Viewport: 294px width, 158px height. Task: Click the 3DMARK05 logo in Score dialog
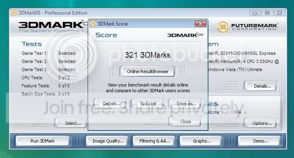pos(185,35)
